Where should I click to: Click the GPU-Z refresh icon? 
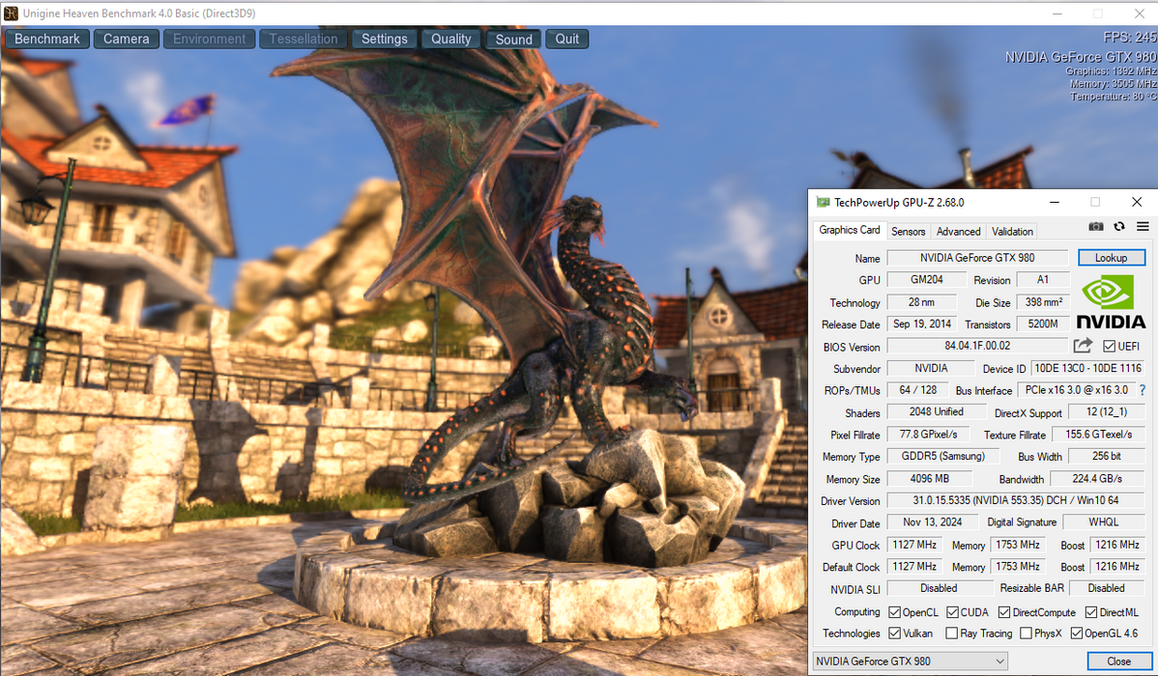click(1119, 226)
